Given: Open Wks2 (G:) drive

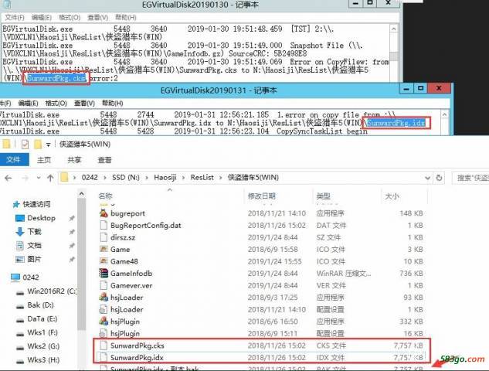Looking at the screenshot, I should pyautogui.click(x=43, y=346).
